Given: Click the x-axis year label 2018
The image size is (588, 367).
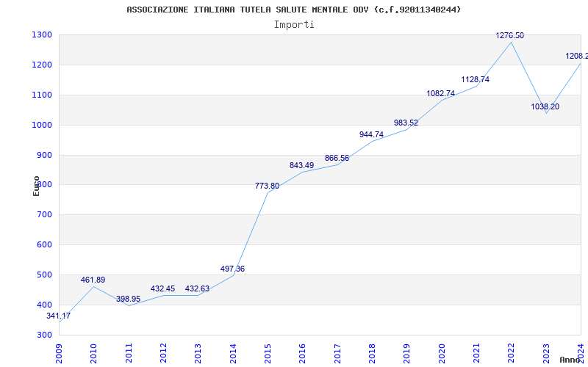Looking at the screenshot, I should (372, 353).
